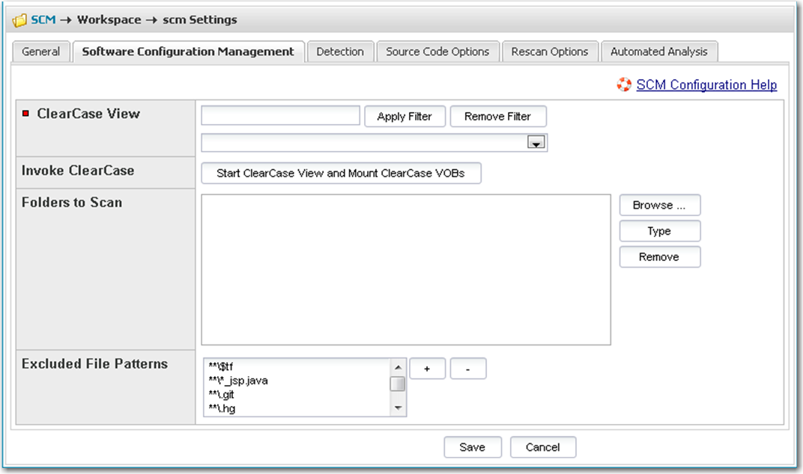The image size is (803, 474).
Task: Click the excluded patterns scroll up arrow
Action: point(398,368)
